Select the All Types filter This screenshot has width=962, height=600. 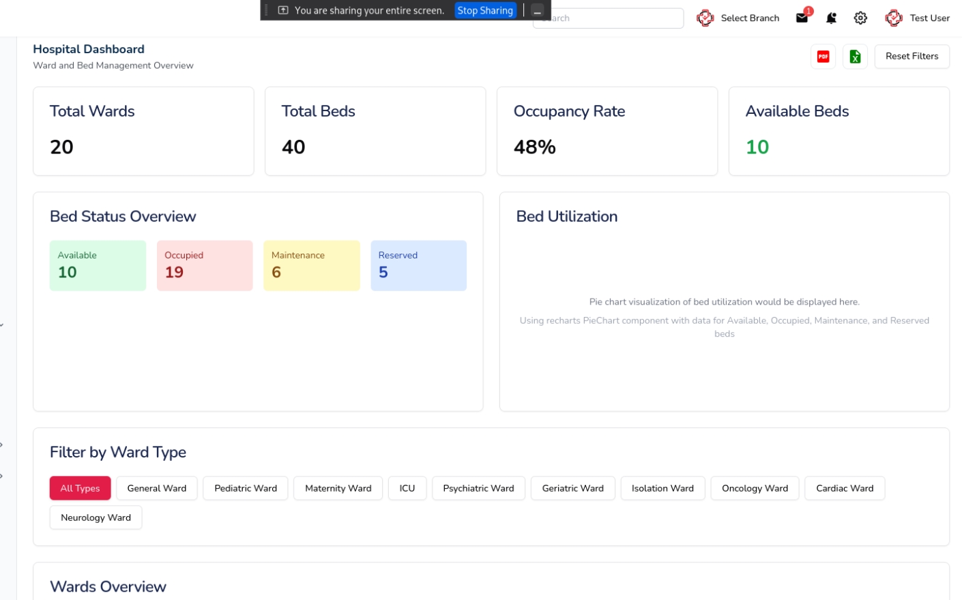click(80, 488)
